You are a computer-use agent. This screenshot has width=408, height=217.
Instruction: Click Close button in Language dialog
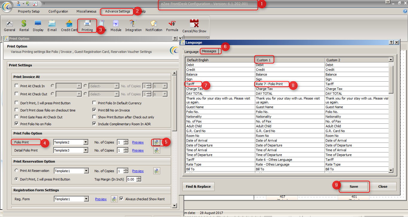(x=383, y=187)
